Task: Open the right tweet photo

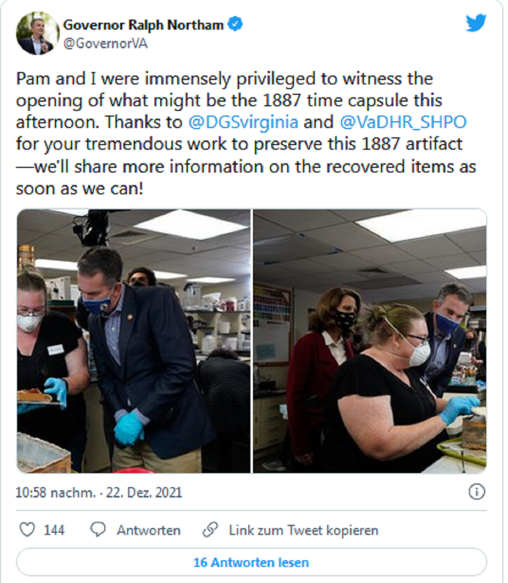Action: tap(370, 341)
